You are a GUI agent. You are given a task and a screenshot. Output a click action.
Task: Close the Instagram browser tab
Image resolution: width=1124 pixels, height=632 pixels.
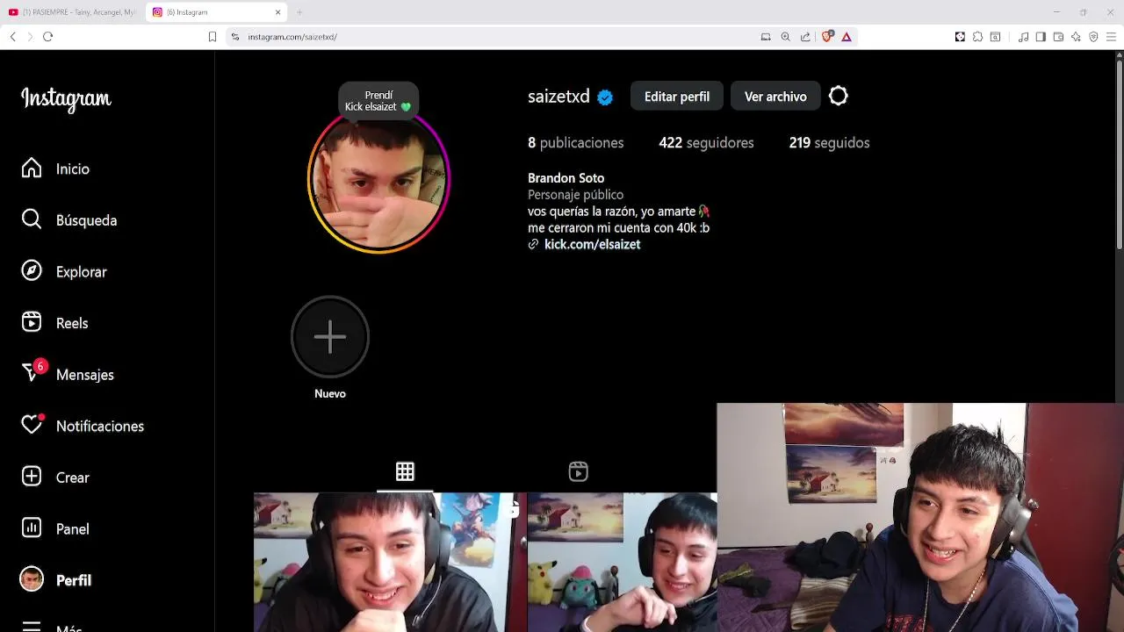coord(278,12)
